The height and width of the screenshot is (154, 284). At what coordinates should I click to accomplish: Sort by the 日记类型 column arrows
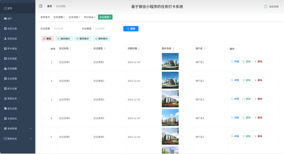point(105,48)
